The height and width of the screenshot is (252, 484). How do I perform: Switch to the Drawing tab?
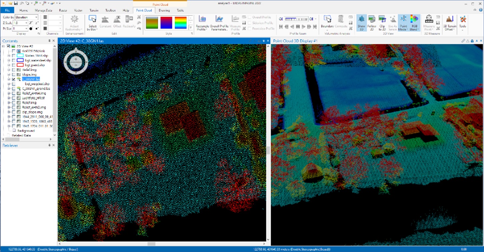point(164,10)
